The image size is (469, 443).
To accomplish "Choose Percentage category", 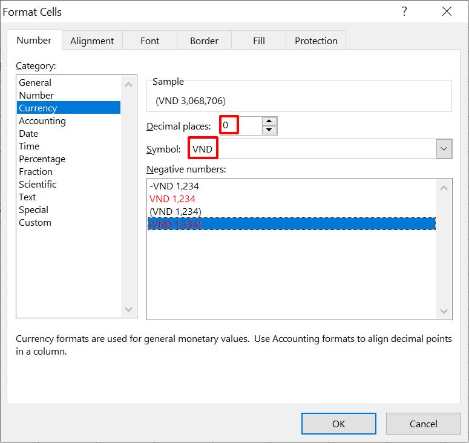I will (x=42, y=159).
